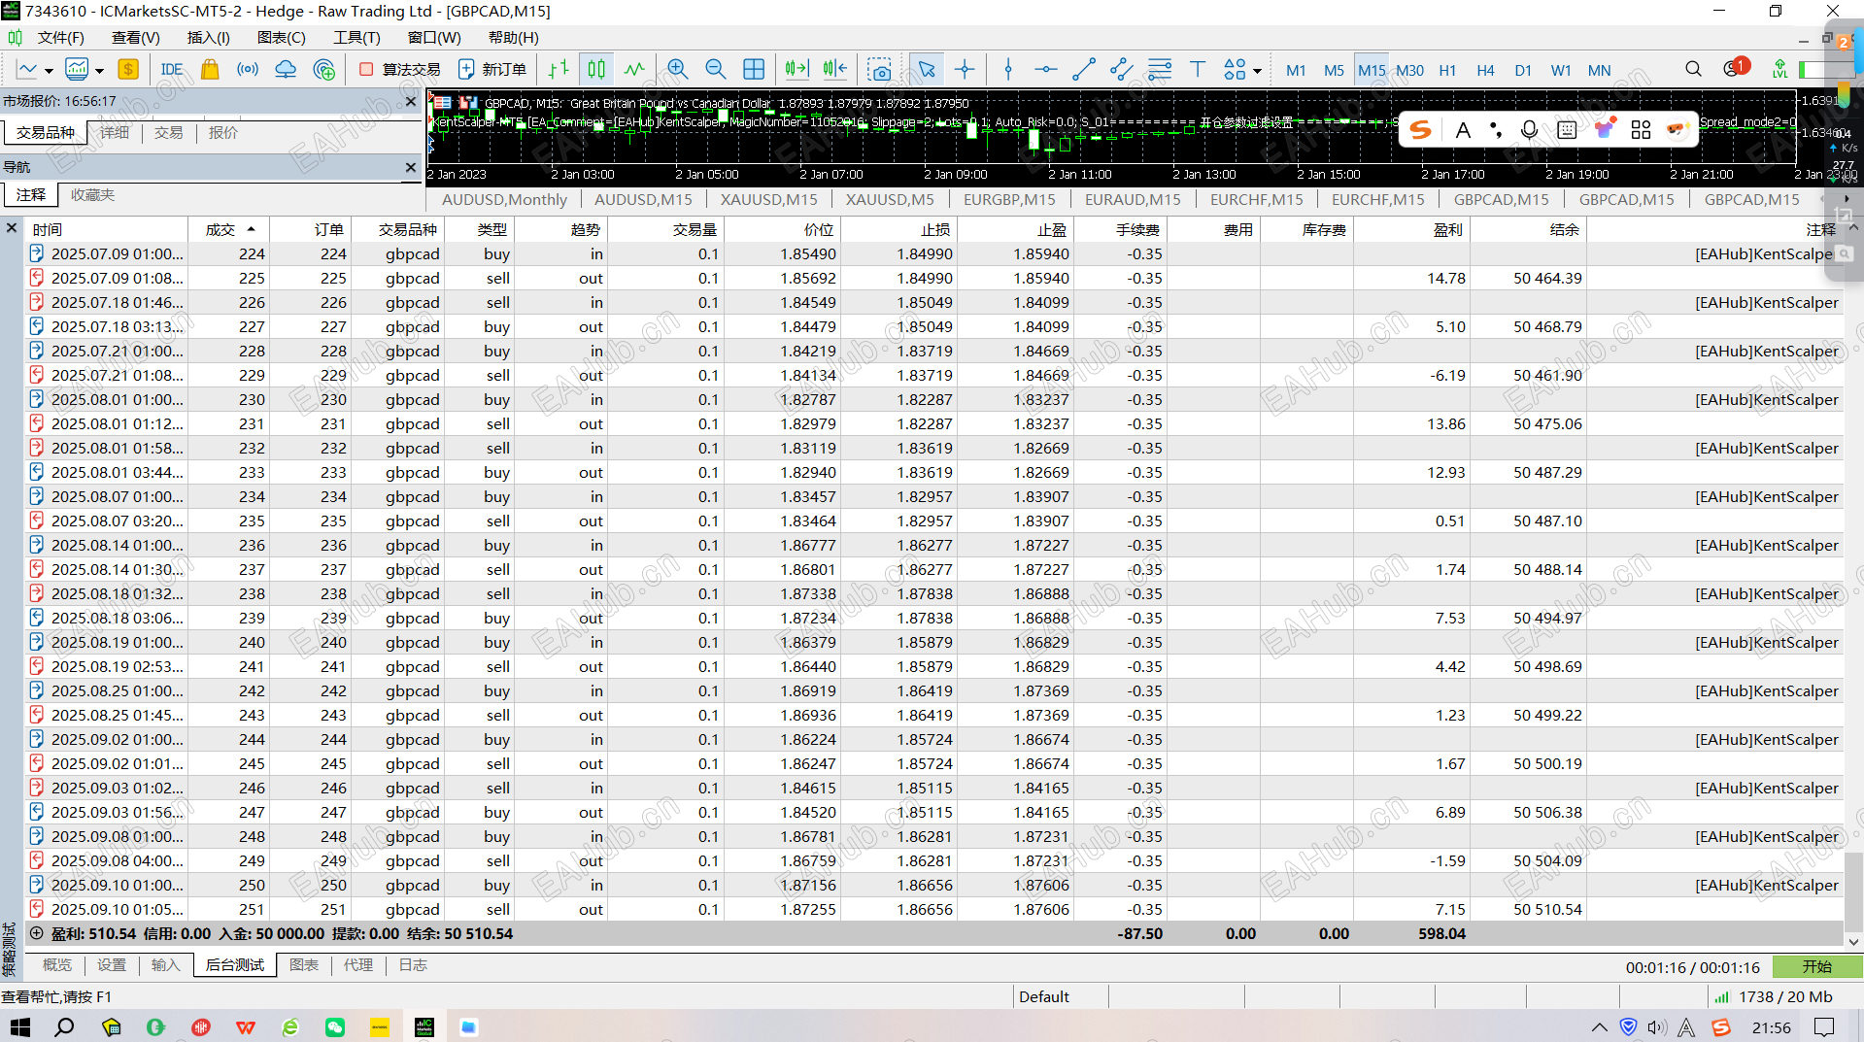Switch chart to line chart display

pos(634,69)
